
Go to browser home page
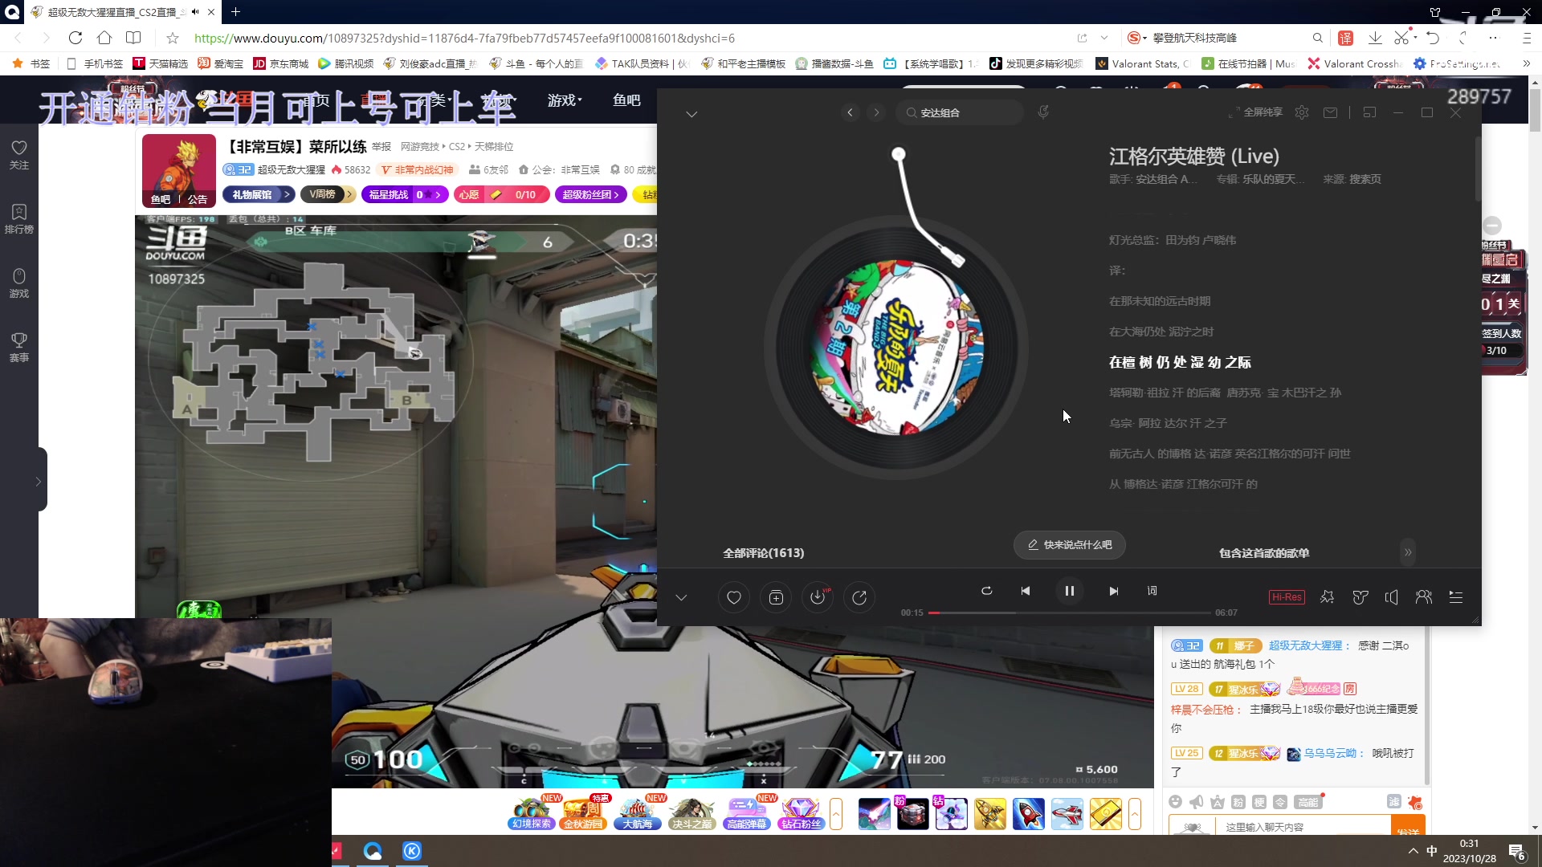[x=104, y=38]
